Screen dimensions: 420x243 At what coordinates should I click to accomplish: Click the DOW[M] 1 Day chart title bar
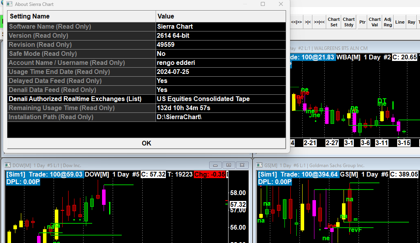(x=127, y=166)
